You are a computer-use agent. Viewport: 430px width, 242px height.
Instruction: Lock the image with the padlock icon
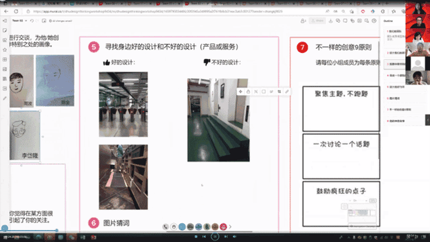pos(248,92)
